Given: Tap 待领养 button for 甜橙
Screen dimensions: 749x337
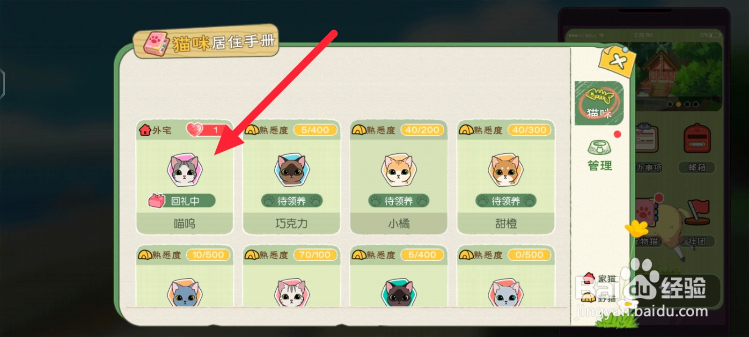Looking at the screenshot, I should tap(506, 201).
